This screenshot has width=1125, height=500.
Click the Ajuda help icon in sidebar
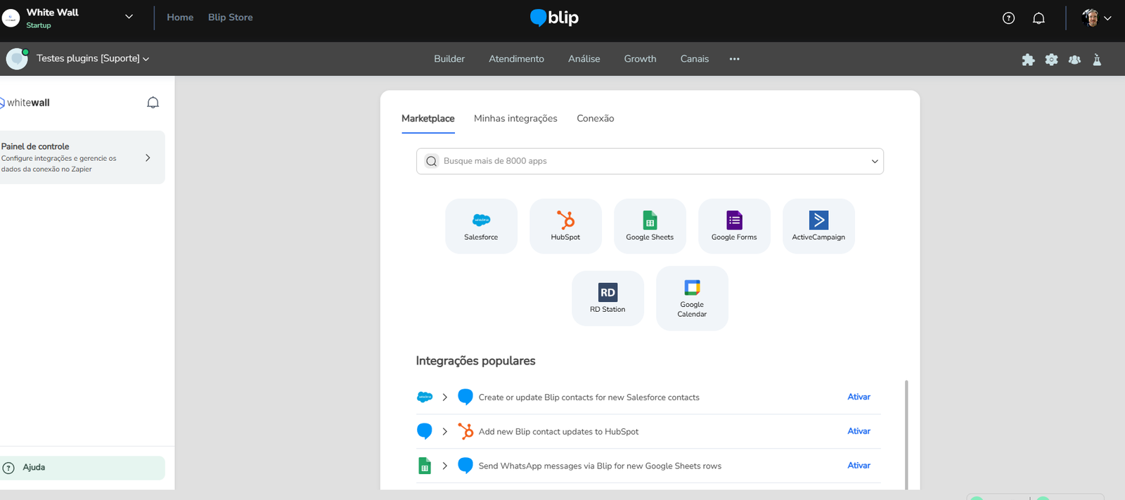[x=8, y=468]
